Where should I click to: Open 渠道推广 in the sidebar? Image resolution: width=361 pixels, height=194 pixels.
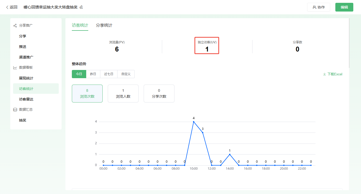[26, 57]
